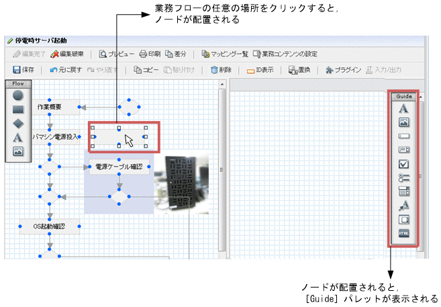
Task: Select the OS起動確認 node
Action: (50, 226)
